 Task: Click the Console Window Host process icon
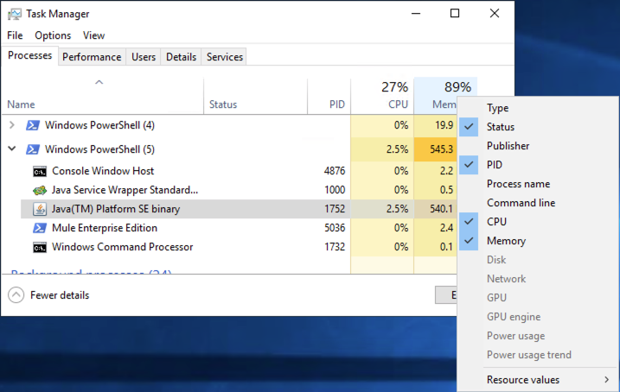[x=40, y=171]
